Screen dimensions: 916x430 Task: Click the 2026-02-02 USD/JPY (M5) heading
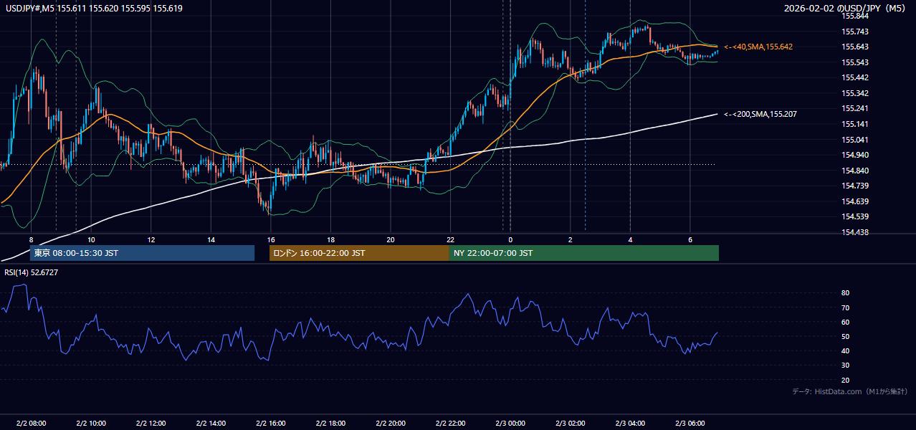pos(846,8)
